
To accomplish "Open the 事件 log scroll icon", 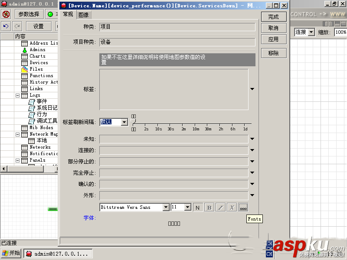I will pyautogui.click(x=32, y=102).
